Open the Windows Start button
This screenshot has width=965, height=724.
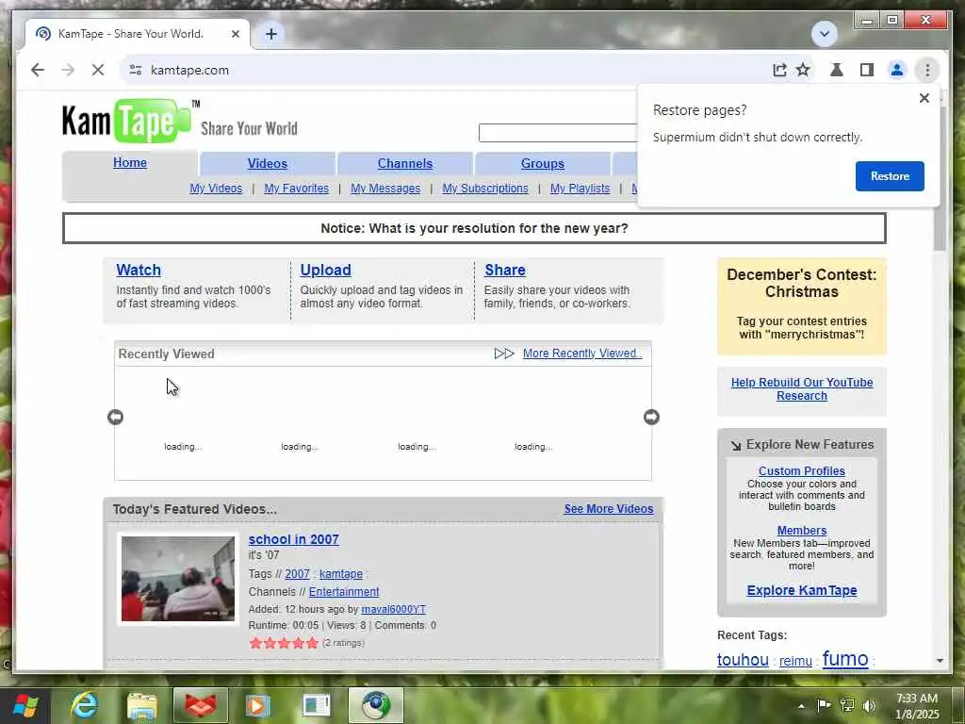pyautogui.click(x=25, y=705)
